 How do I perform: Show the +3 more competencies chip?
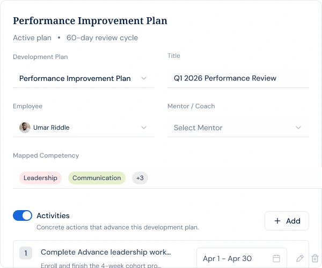point(140,178)
